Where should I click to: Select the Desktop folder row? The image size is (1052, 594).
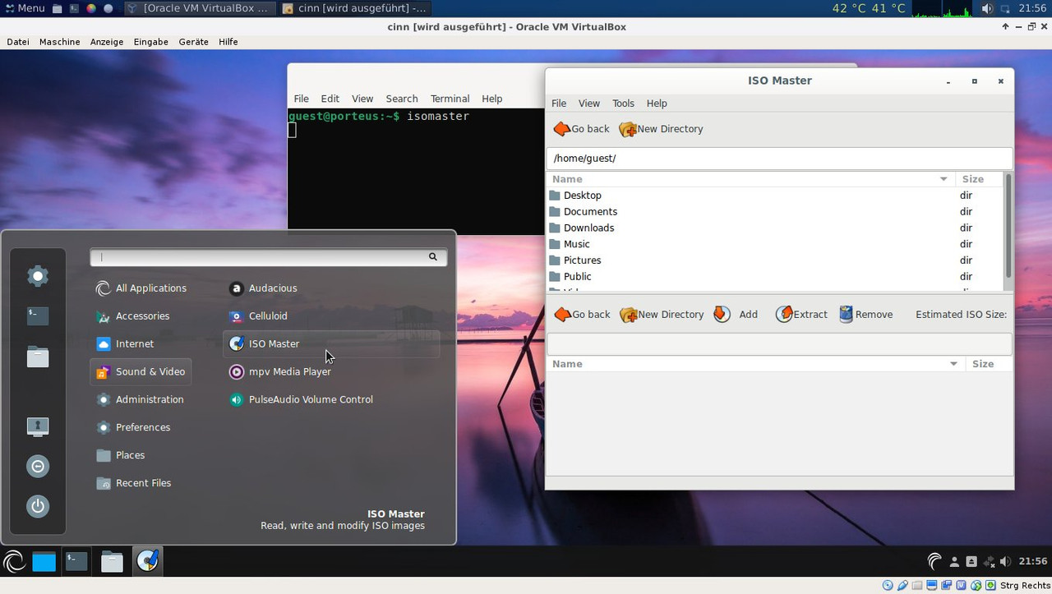point(775,196)
